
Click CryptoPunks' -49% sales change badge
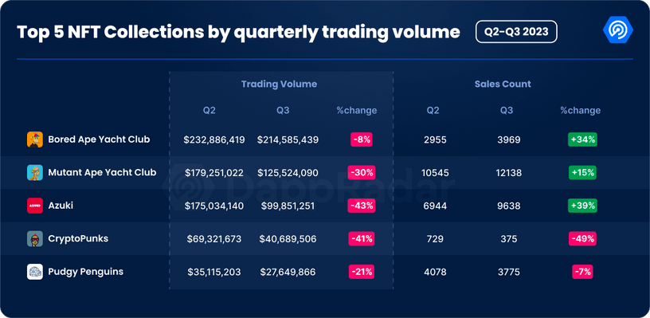(582, 239)
